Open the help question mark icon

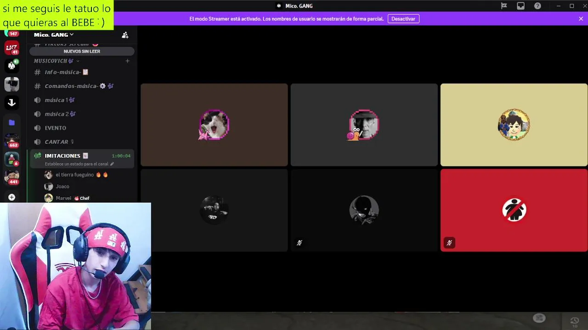[537, 6]
